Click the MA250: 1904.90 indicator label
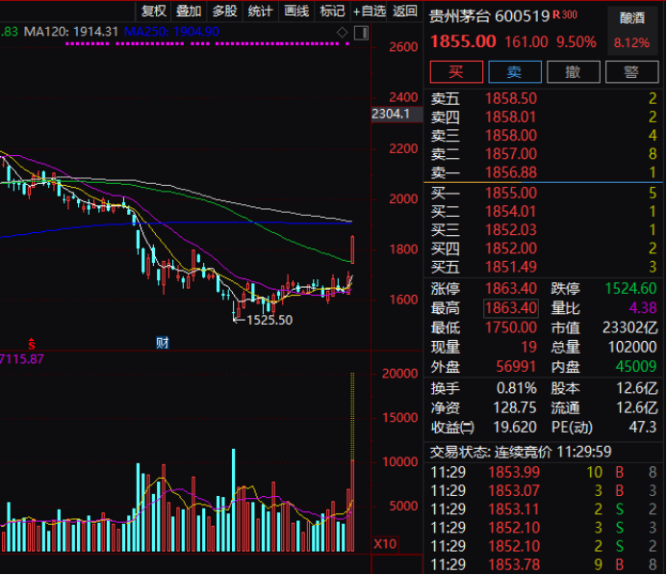 171,32
